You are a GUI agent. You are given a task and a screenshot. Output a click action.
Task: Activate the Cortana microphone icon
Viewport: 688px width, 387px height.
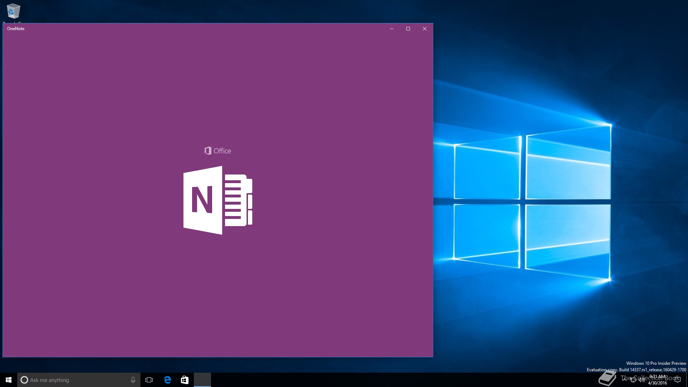(133, 380)
